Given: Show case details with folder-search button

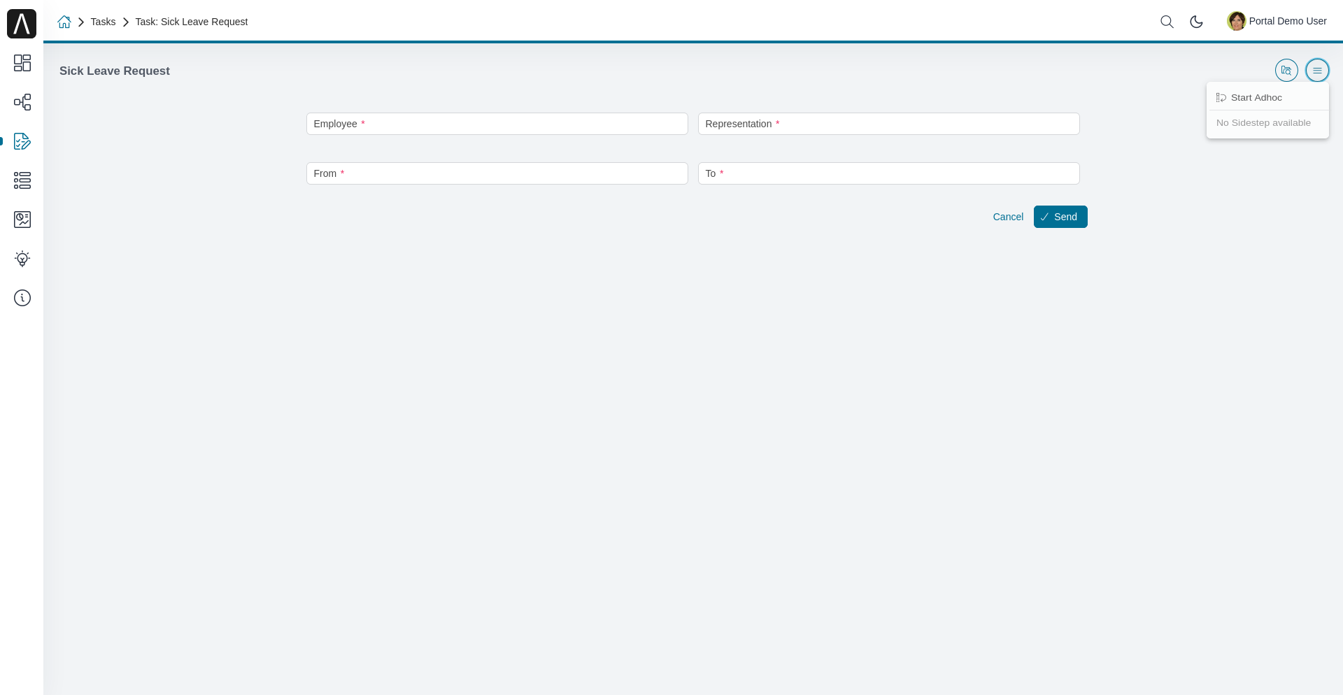Looking at the screenshot, I should [1286, 71].
